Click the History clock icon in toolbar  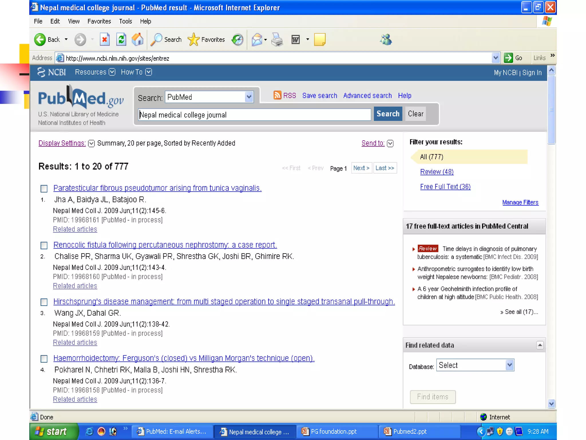click(237, 40)
